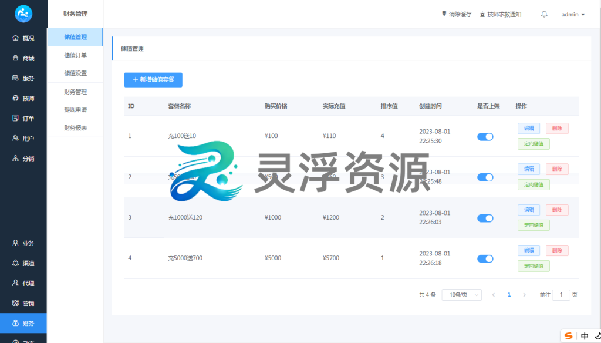The width and height of the screenshot is (601, 343).
Task: Click the 代理 agent icon in sidebar
Action: pos(15,283)
